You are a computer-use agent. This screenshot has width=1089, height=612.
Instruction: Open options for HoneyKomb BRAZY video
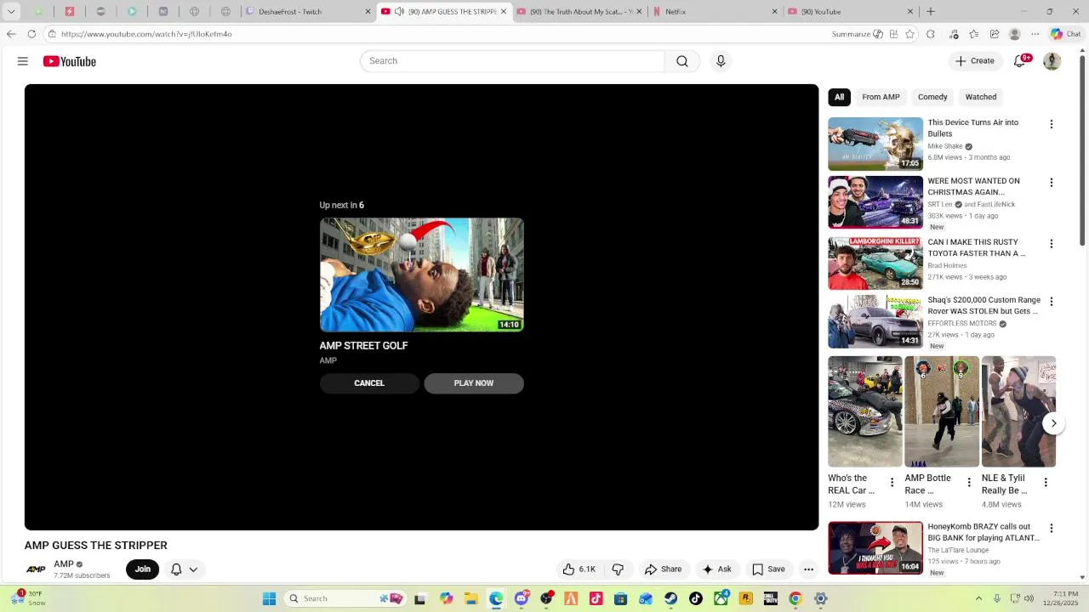click(x=1052, y=529)
